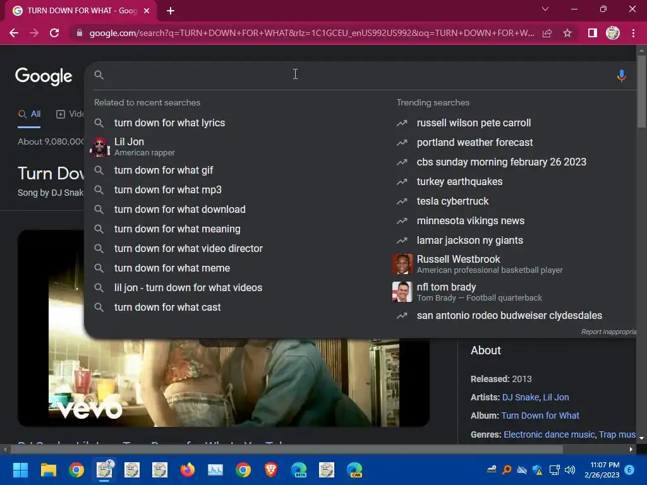Choose suggestion turn down for what meaning
647x485 pixels.
178,229
